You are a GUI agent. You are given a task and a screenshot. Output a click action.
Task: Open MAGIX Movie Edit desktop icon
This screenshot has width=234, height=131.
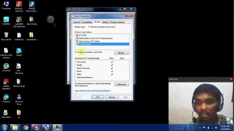click(32, 7)
